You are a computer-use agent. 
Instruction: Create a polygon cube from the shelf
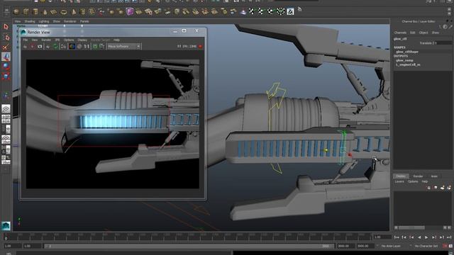pyautogui.click(x=26, y=11)
